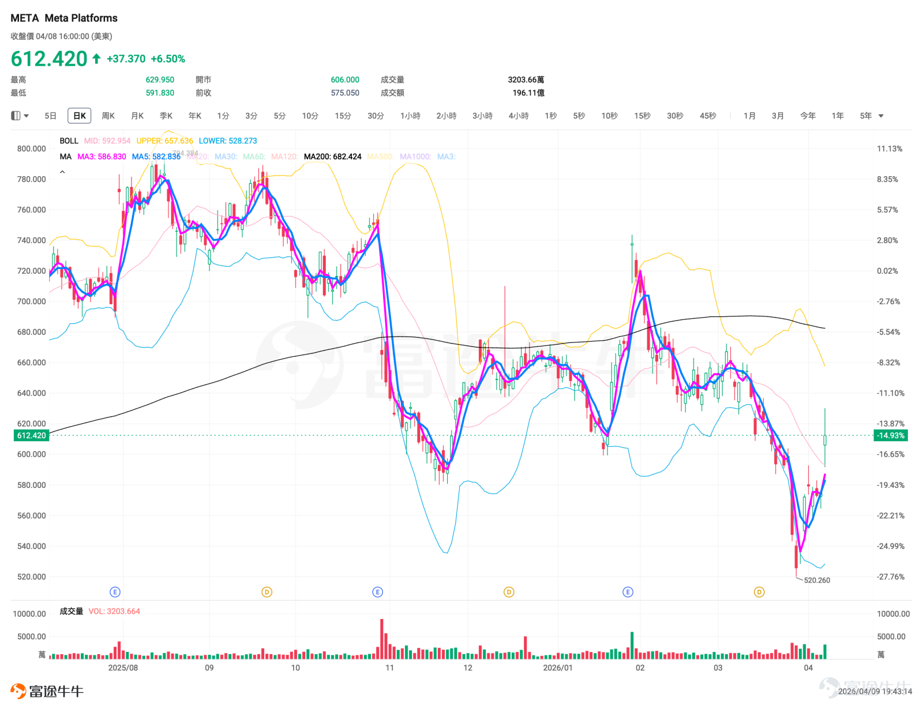Set the range to 1月
The height and width of the screenshot is (709, 923).
[x=750, y=116]
